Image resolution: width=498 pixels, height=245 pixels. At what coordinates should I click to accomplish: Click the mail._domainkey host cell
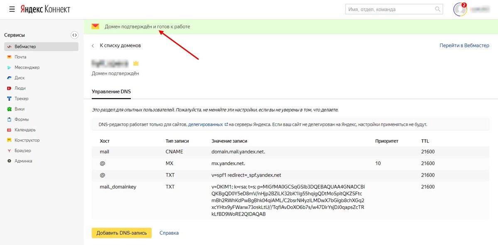118,187
